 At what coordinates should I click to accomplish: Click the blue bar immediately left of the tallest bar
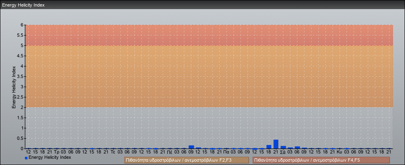269,147
